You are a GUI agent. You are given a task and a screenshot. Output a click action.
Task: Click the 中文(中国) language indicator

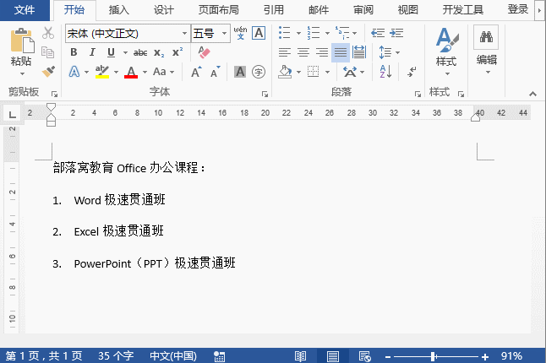[173, 356]
